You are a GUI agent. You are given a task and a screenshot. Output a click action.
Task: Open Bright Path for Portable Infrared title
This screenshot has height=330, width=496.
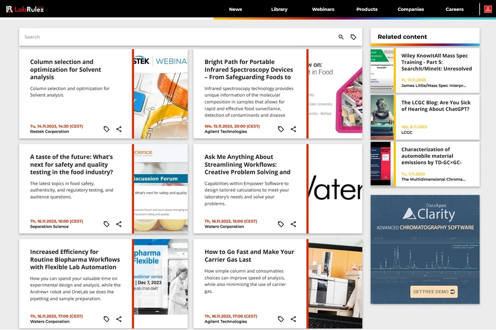coord(249,70)
